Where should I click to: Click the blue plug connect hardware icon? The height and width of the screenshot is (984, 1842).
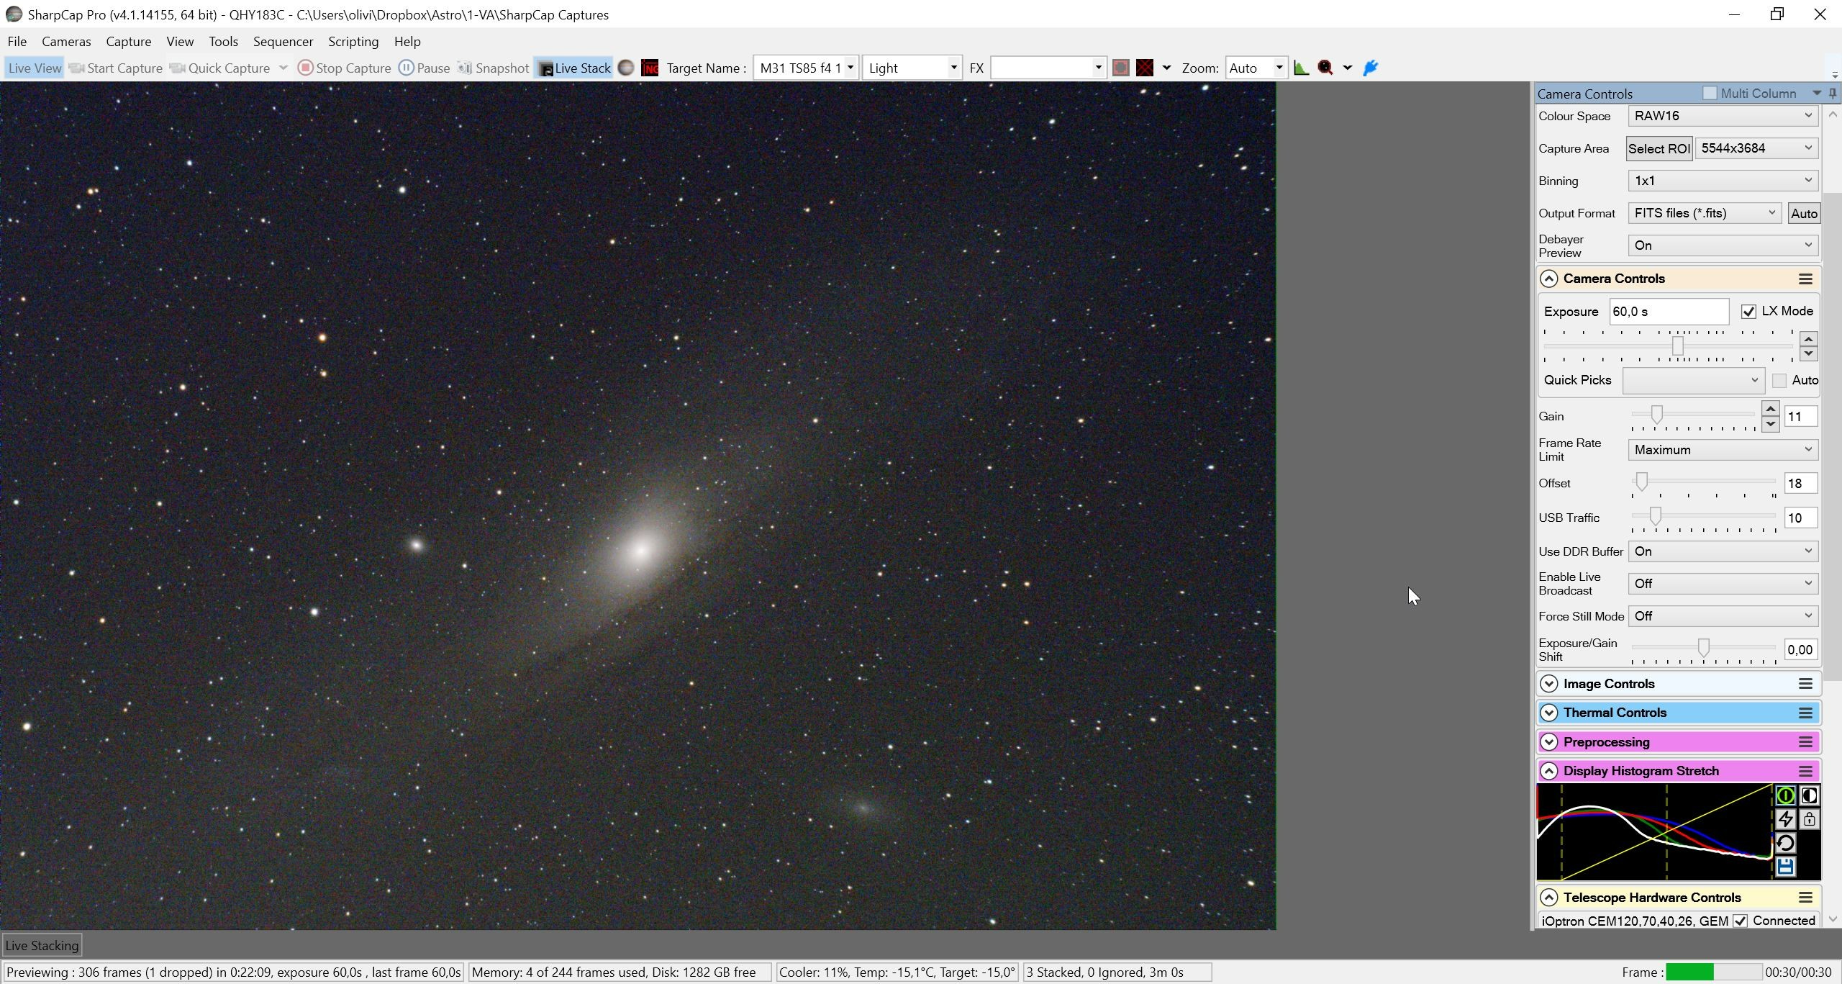1371,68
